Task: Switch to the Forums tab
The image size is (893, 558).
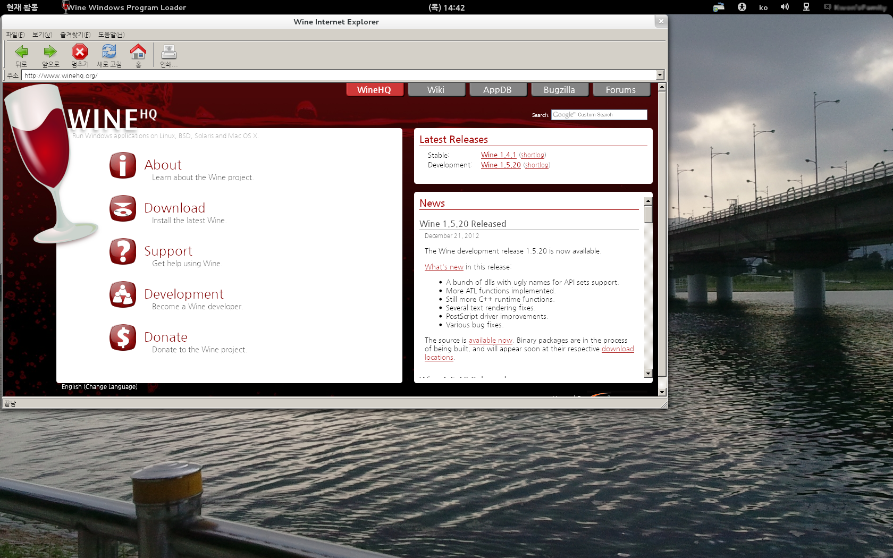Action: [621, 90]
